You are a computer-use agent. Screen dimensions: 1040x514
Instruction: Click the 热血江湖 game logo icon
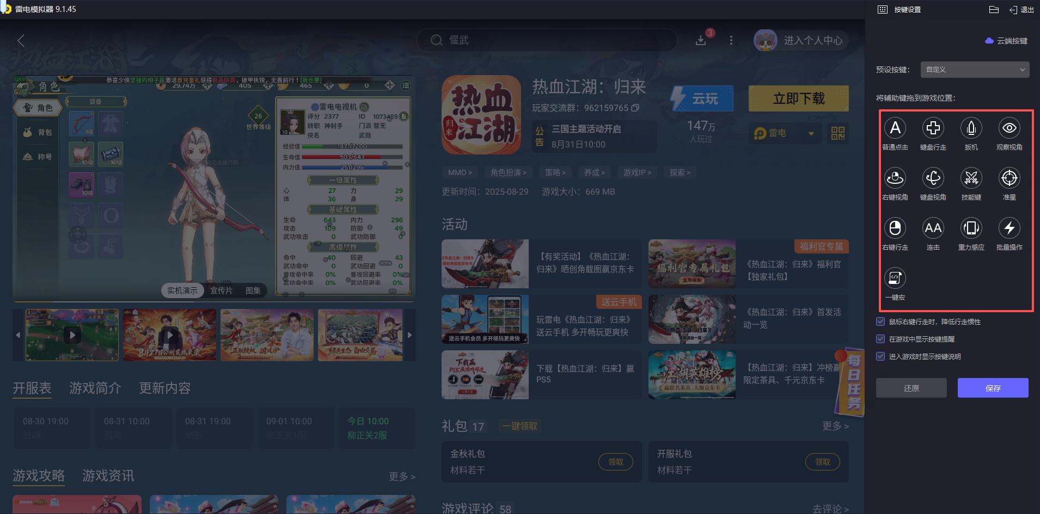coord(481,115)
